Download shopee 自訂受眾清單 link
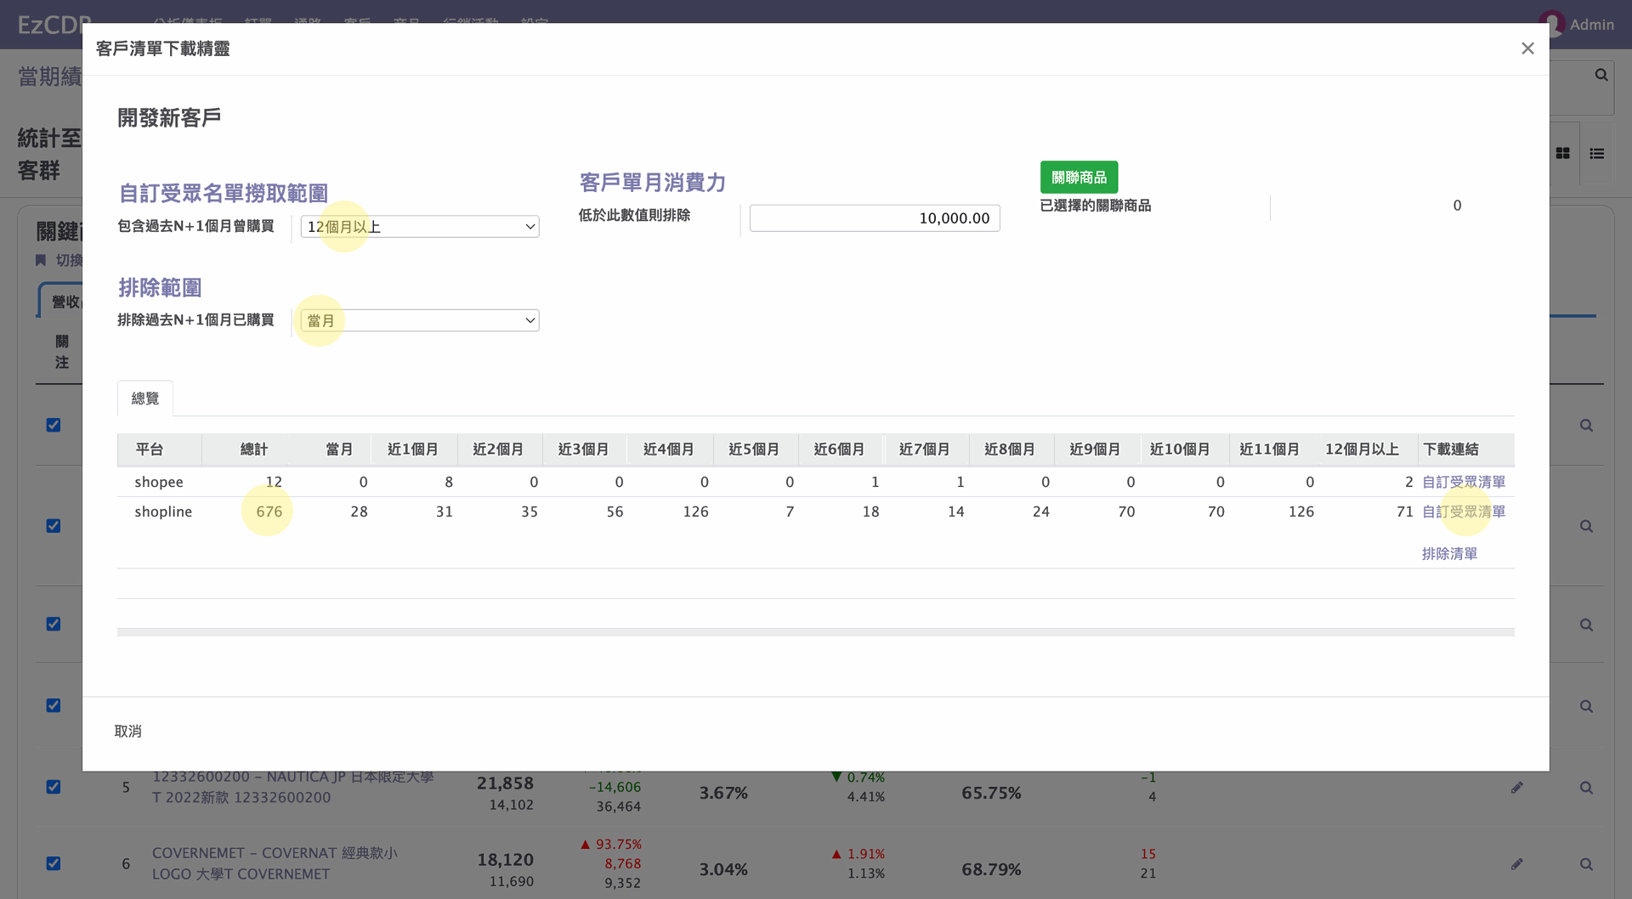 1464,482
